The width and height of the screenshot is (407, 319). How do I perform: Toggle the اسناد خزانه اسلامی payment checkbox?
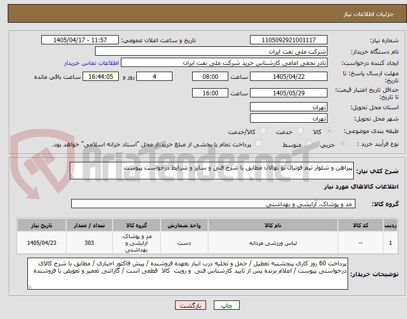point(259,143)
